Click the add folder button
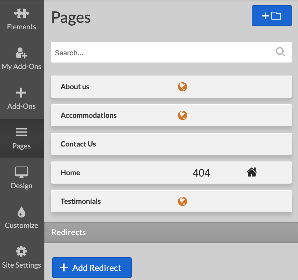Viewport: 298px width, 280px height. (272, 16)
